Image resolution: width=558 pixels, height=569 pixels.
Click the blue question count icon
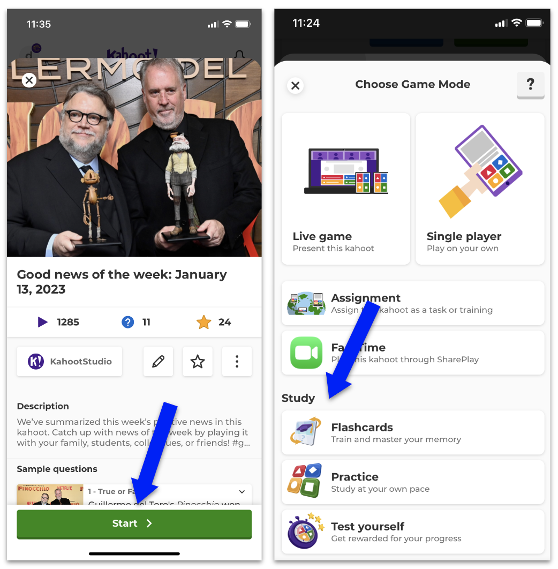click(127, 322)
